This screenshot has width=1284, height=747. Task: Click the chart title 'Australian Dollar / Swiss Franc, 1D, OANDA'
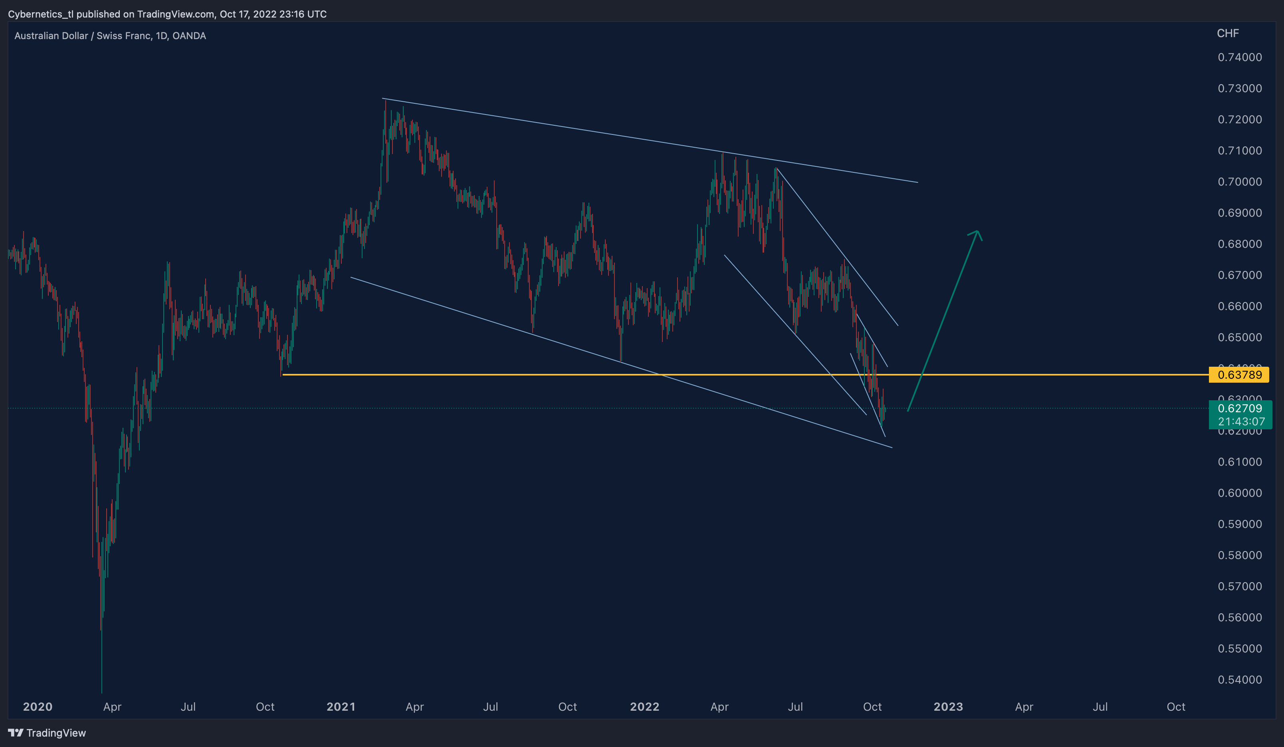pos(110,36)
